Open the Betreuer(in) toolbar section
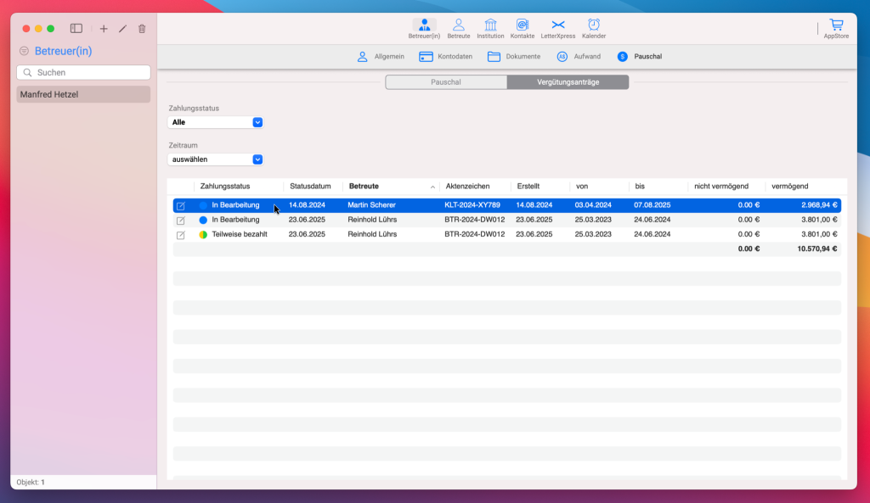Viewport: 870px width, 503px height. pos(424,29)
